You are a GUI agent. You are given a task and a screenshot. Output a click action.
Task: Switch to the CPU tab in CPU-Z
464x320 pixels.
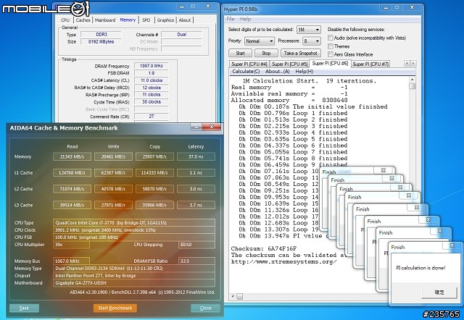click(65, 20)
